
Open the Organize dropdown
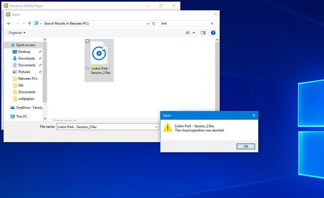point(16,32)
